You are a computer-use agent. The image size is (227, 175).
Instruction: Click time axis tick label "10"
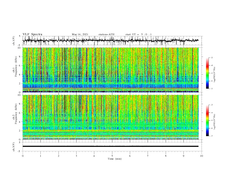(x=201, y=156)
